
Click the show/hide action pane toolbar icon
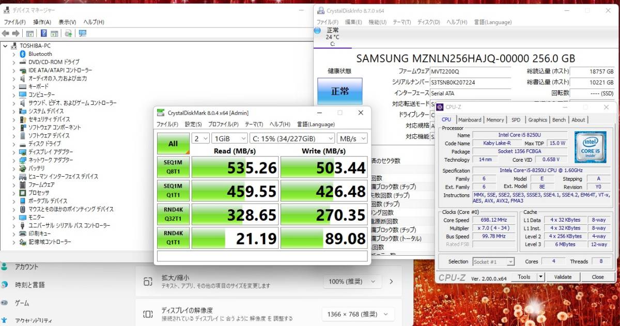[54, 34]
